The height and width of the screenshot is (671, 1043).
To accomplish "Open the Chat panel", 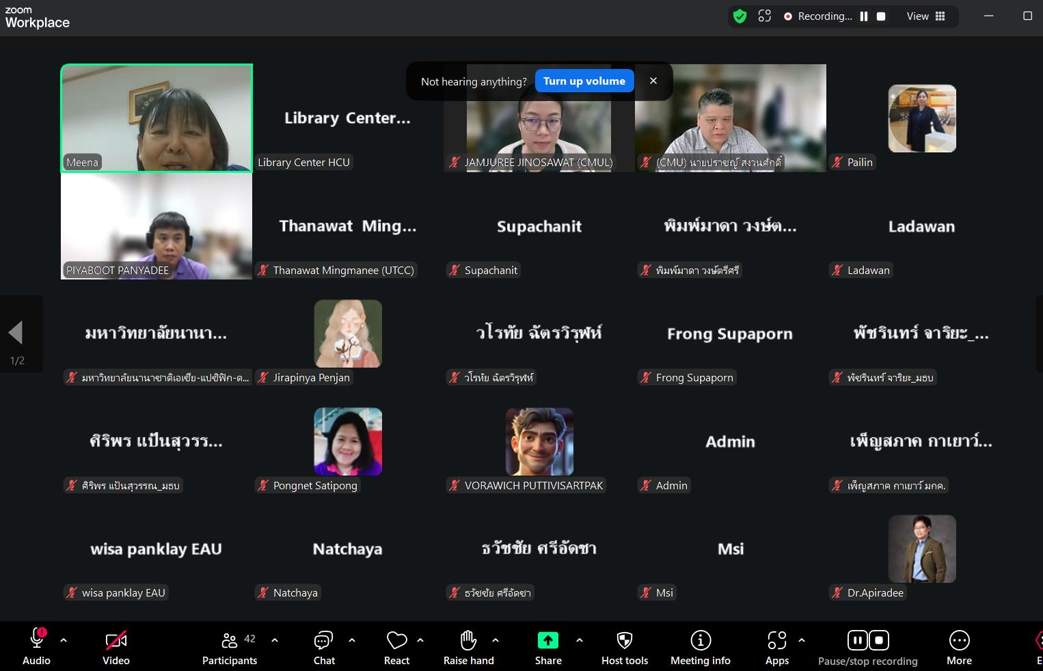I will tap(323, 647).
